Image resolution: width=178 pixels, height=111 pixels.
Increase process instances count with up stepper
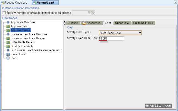coord(93,12)
